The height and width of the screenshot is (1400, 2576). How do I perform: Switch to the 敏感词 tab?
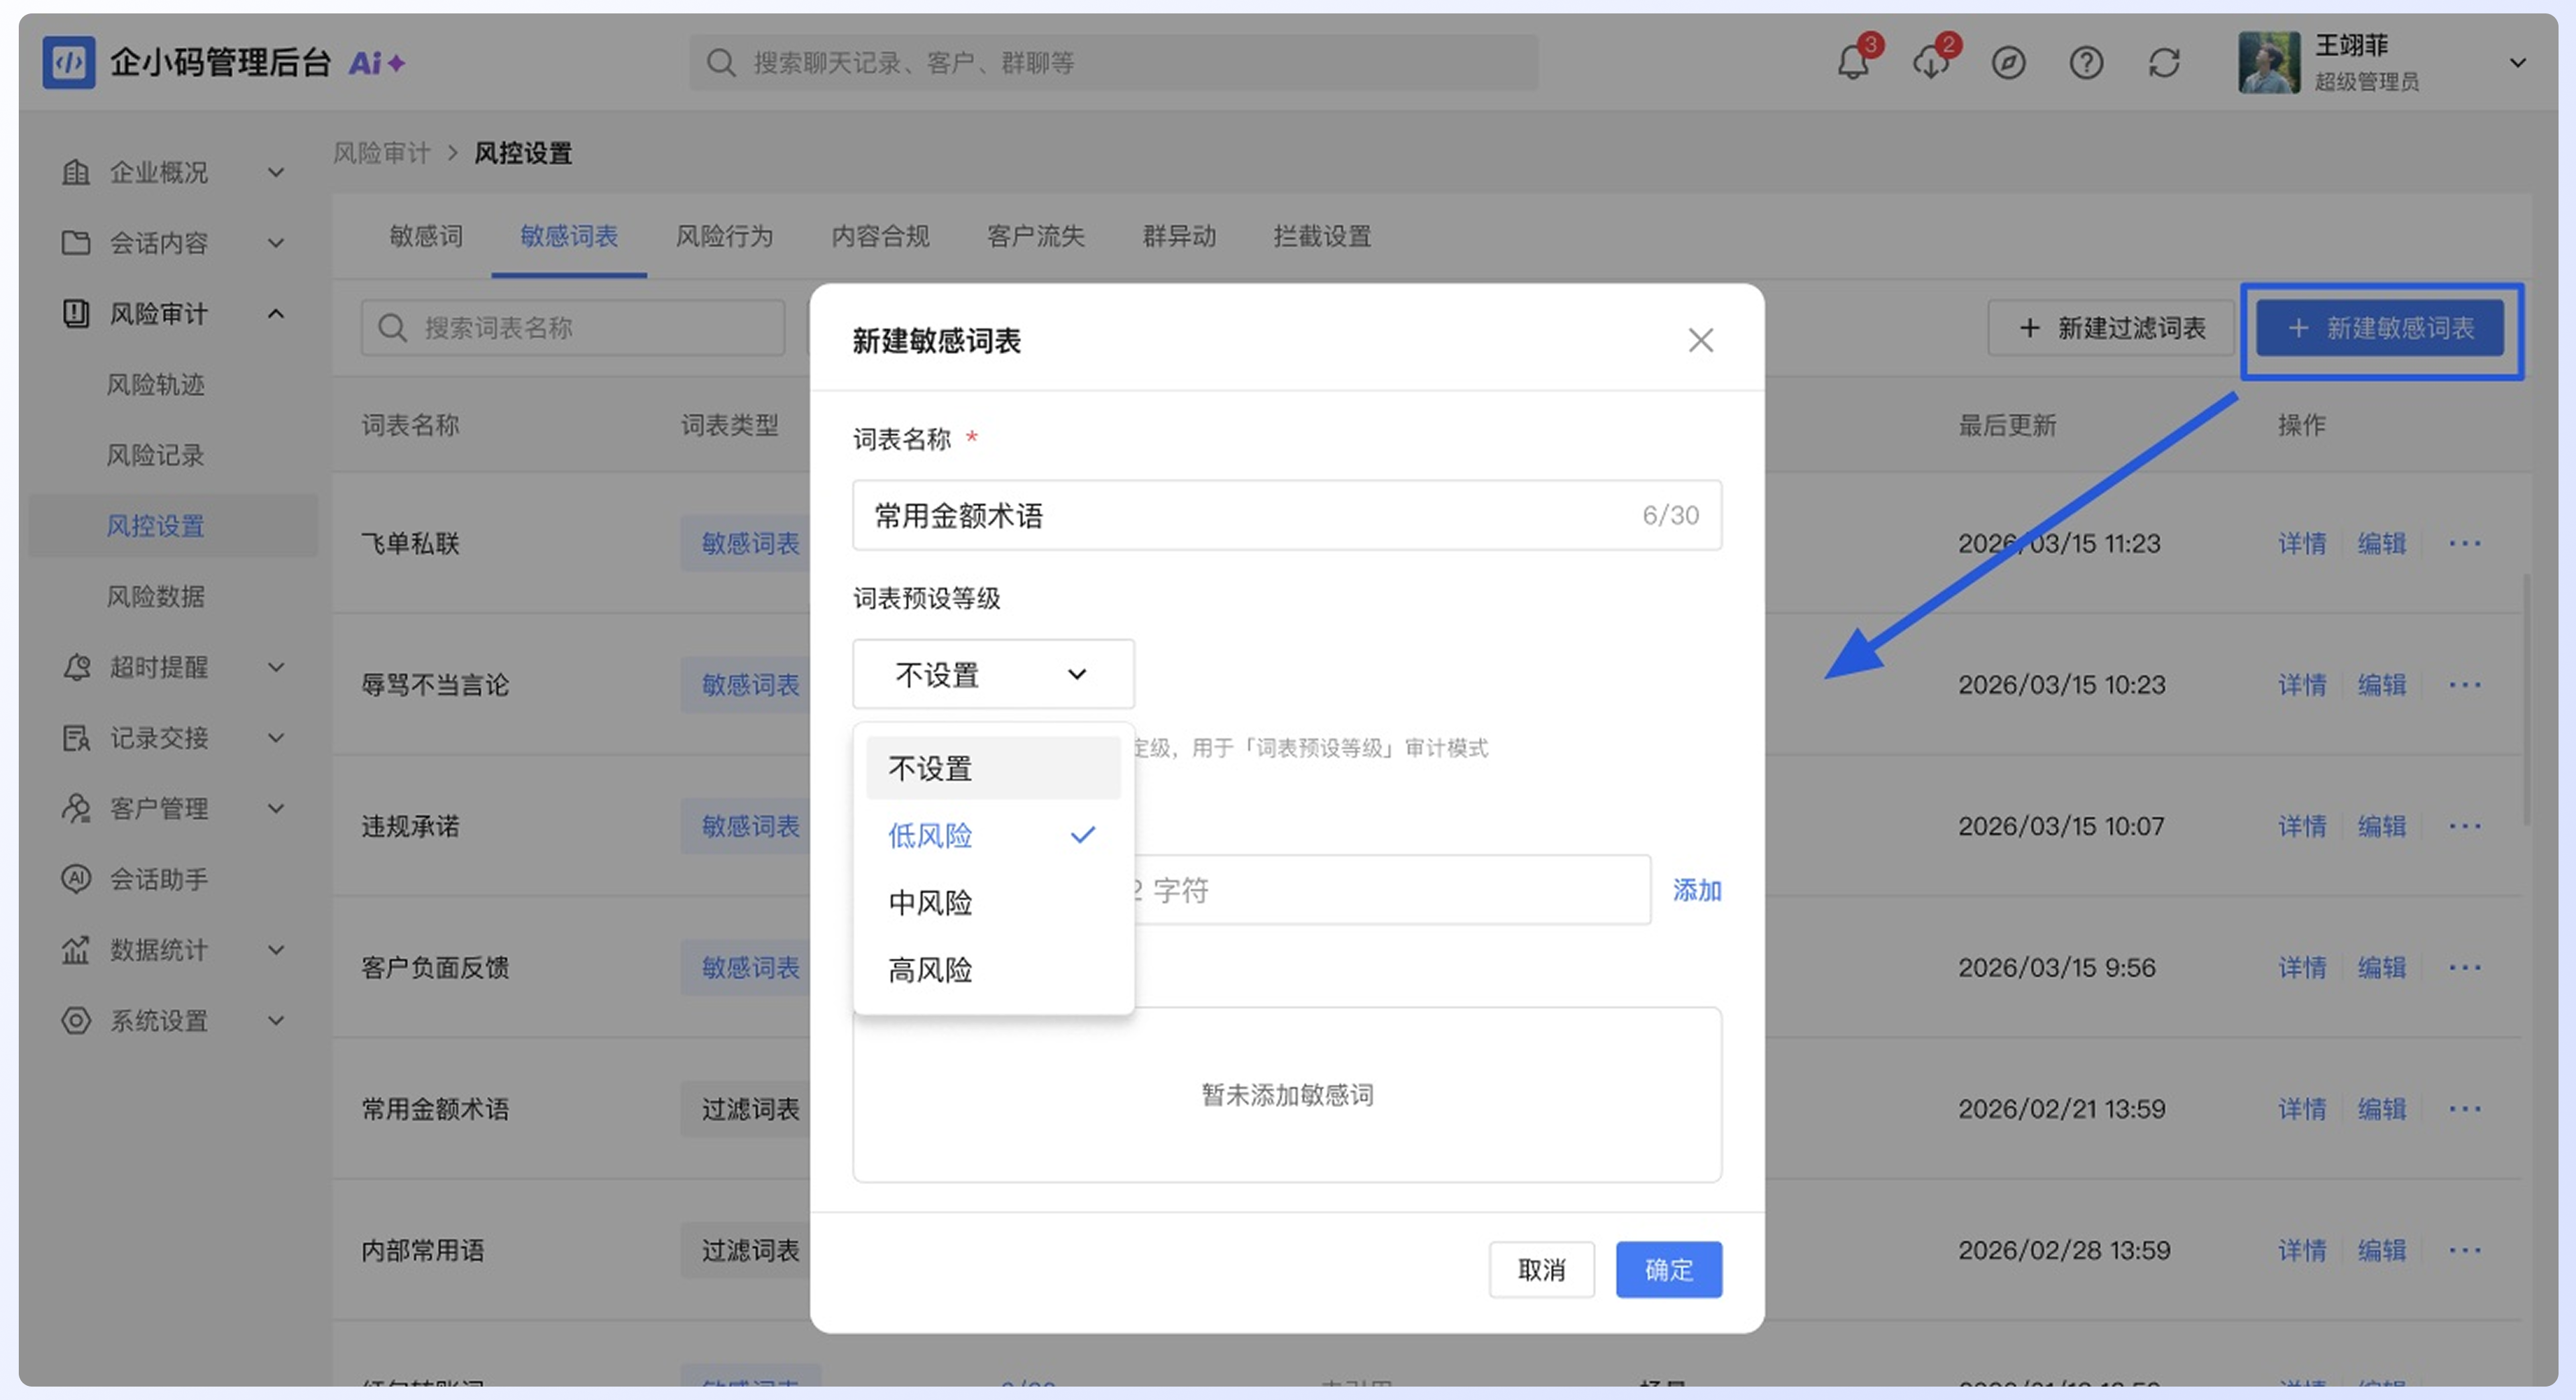[x=426, y=236]
